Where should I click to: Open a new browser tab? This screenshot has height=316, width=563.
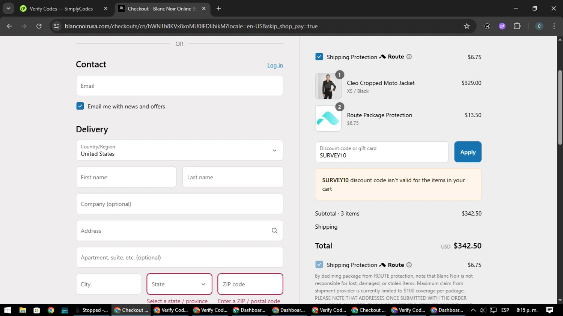218,9
